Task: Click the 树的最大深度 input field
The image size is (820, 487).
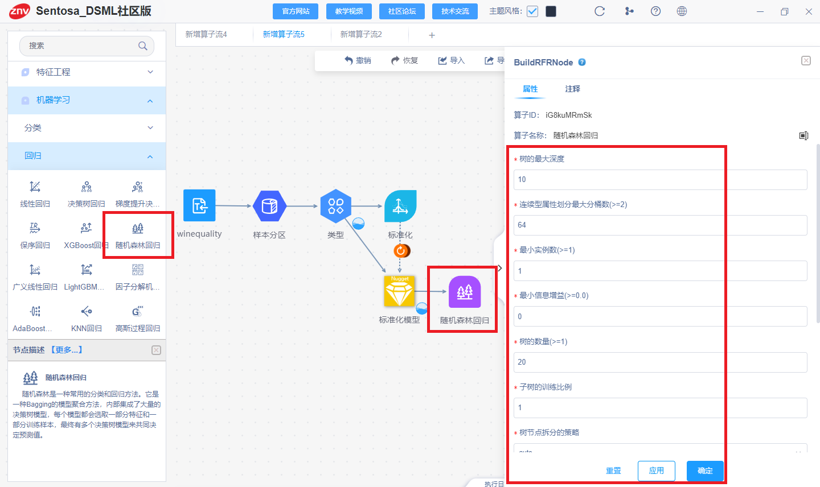Action: (x=661, y=180)
